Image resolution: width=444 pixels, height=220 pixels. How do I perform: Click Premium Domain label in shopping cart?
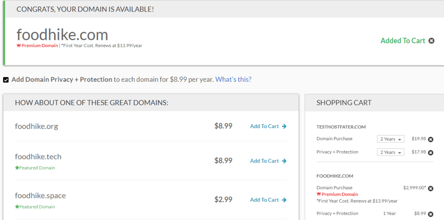340,194
